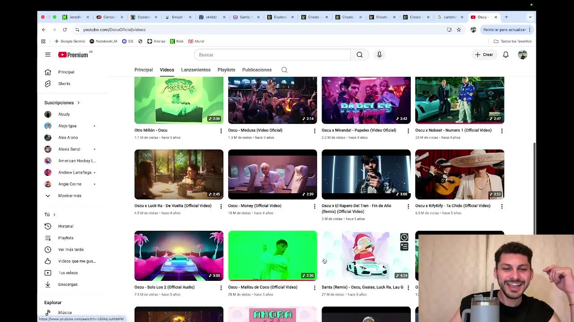
Task: Open Kick bookmark
Action: (177, 41)
